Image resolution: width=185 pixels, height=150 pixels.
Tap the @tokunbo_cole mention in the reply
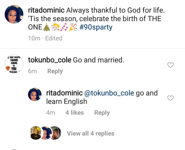[109, 93]
